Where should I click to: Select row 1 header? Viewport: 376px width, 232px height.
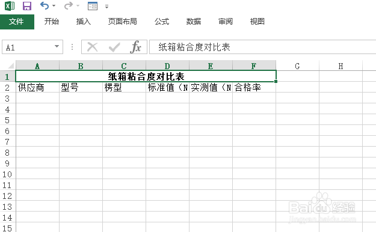click(7, 76)
